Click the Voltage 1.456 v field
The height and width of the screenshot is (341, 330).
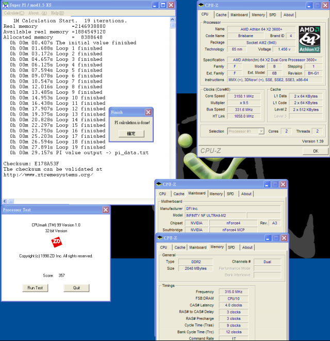(x=284, y=49)
